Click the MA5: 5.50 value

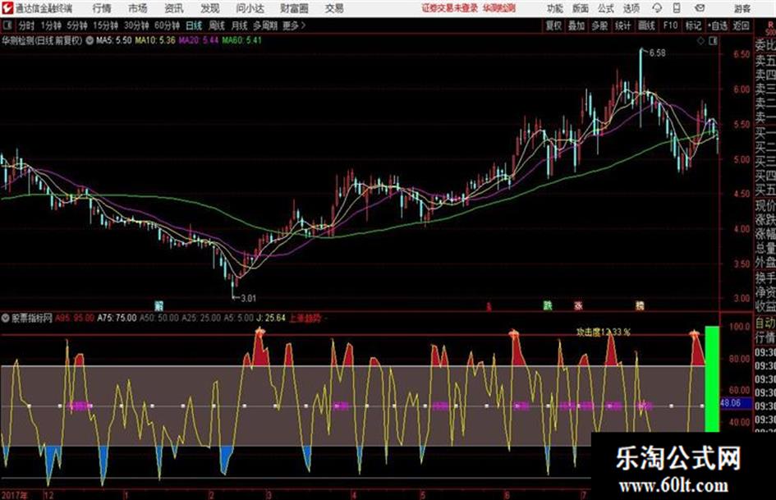(x=114, y=40)
